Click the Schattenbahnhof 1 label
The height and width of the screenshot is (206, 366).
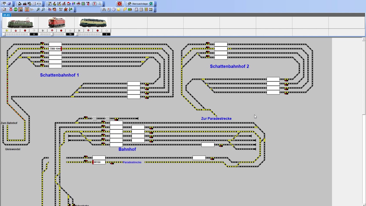click(59, 75)
